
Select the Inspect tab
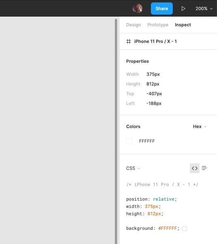tap(183, 25)
